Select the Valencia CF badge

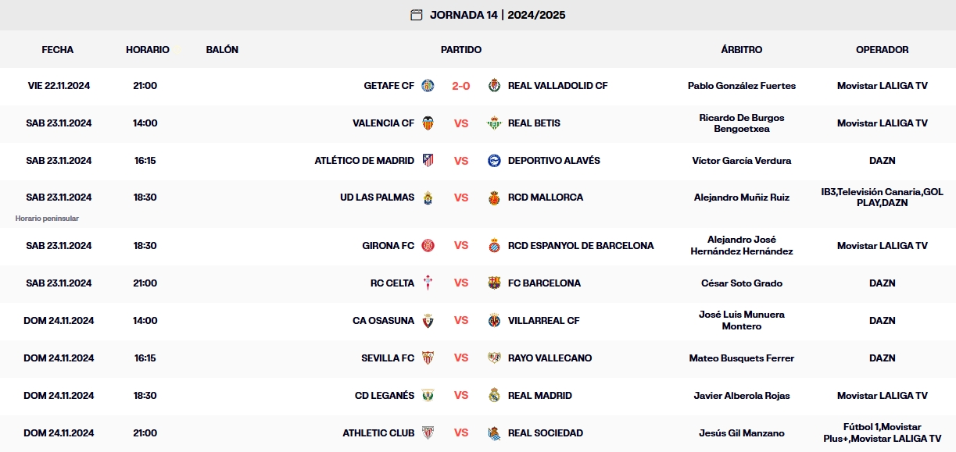tap(427, 123)
